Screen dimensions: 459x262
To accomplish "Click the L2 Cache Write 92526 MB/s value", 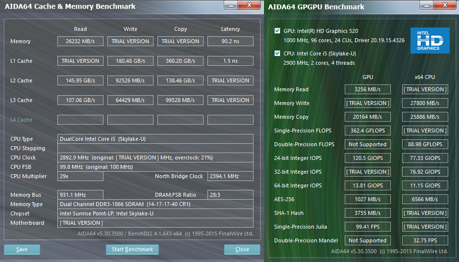I will pyautogui.click(x=130, y=80).
